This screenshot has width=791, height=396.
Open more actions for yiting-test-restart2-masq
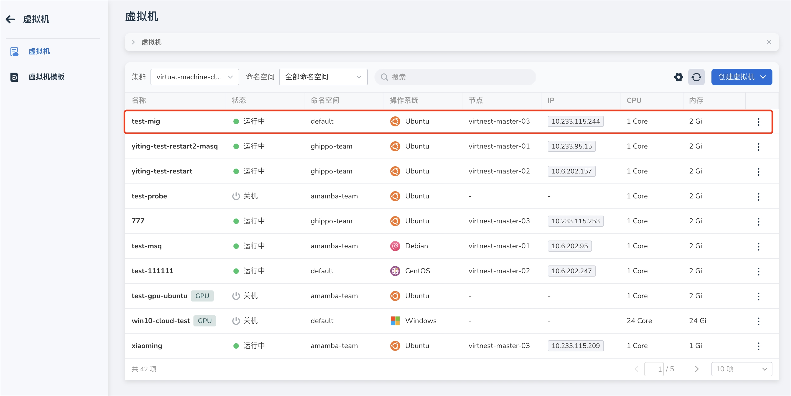tap(758, 147)
